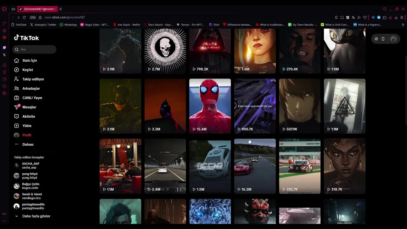Open Ana Sayfa - Netflix bookmark
The width and height of the screenshot is (407, 229).
(x=127, y=24)
